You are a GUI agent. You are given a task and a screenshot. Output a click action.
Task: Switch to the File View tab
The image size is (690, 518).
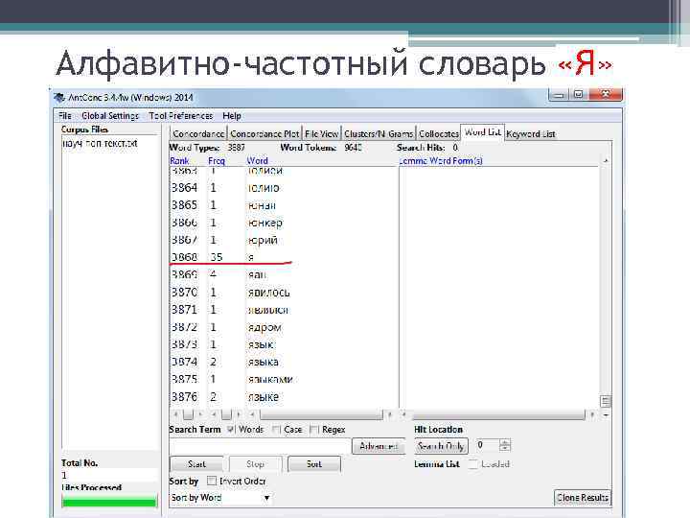(322, 133)
